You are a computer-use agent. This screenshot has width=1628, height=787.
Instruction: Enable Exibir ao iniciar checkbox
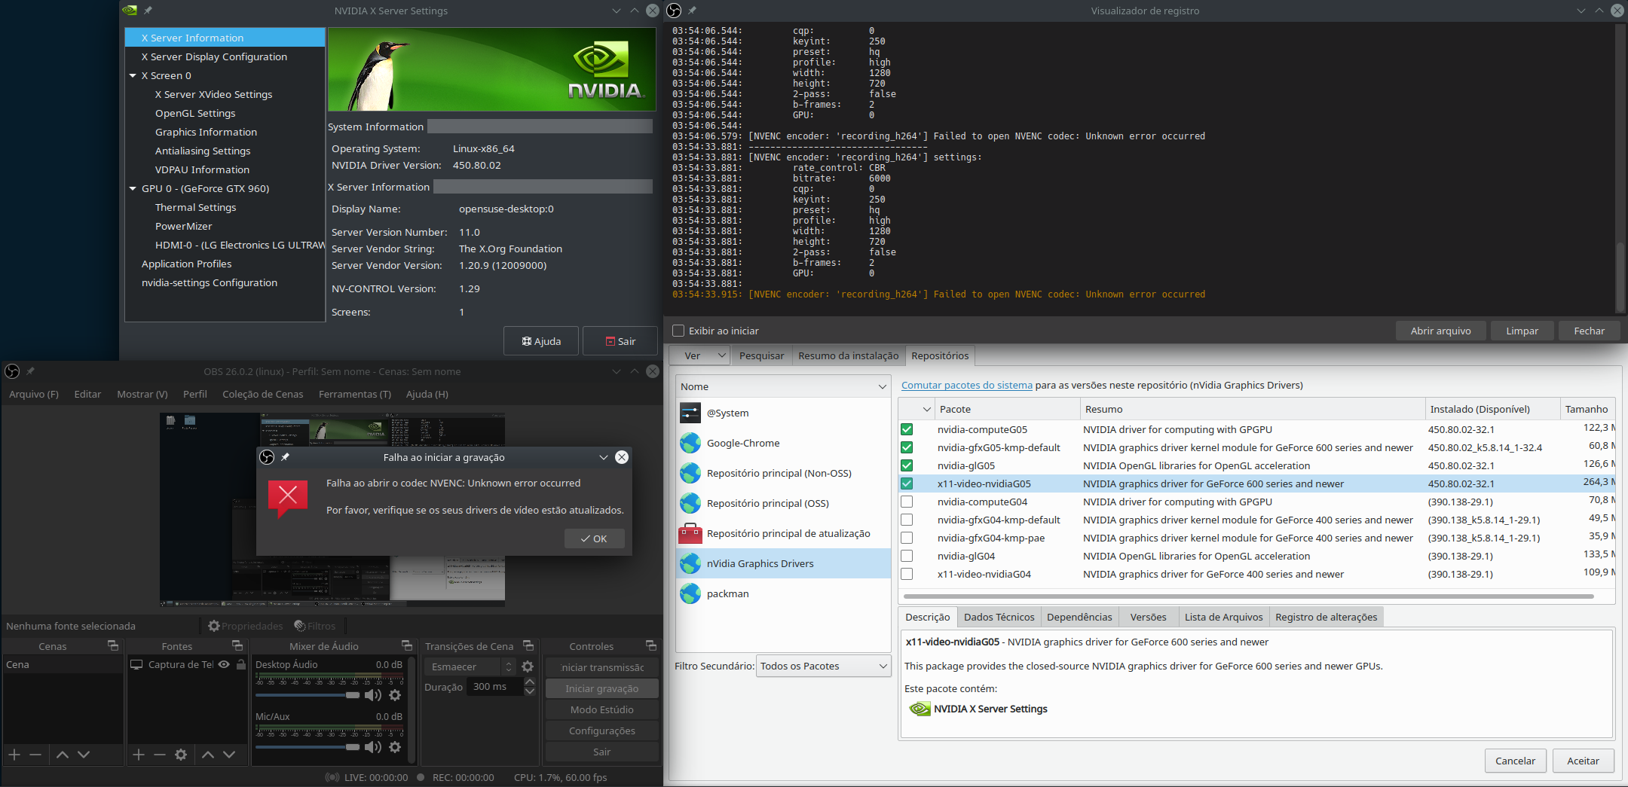coord(678,331)
